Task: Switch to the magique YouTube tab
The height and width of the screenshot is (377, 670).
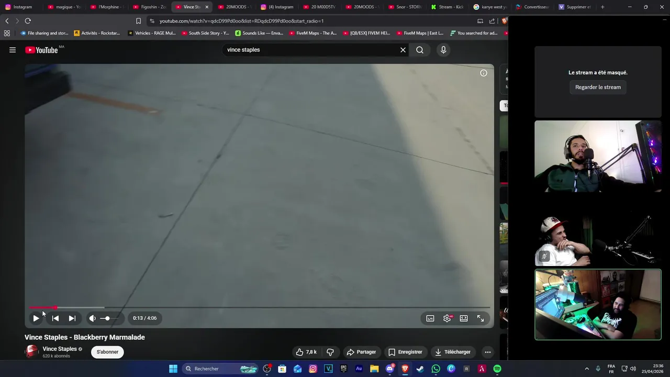Action: 64,7
